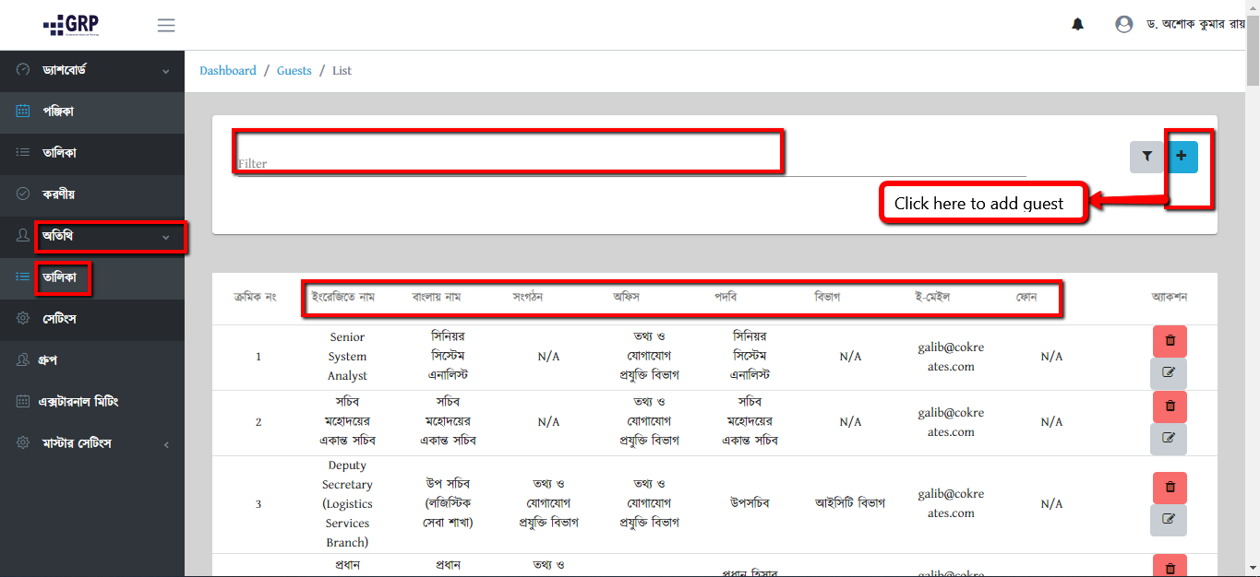Click the পদবি column header
Screen dimensions: 1260x577
tap(726, 297)
